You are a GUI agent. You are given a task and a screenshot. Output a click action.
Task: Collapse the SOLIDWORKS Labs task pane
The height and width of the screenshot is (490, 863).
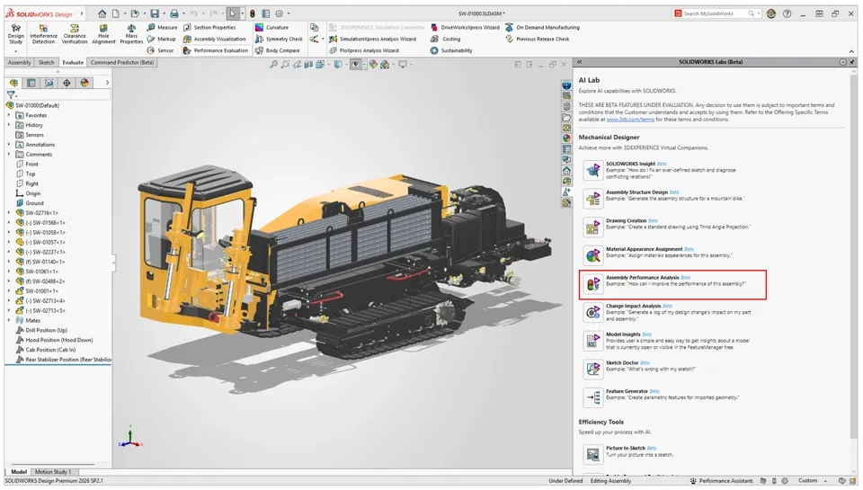[x=579, y=62]
